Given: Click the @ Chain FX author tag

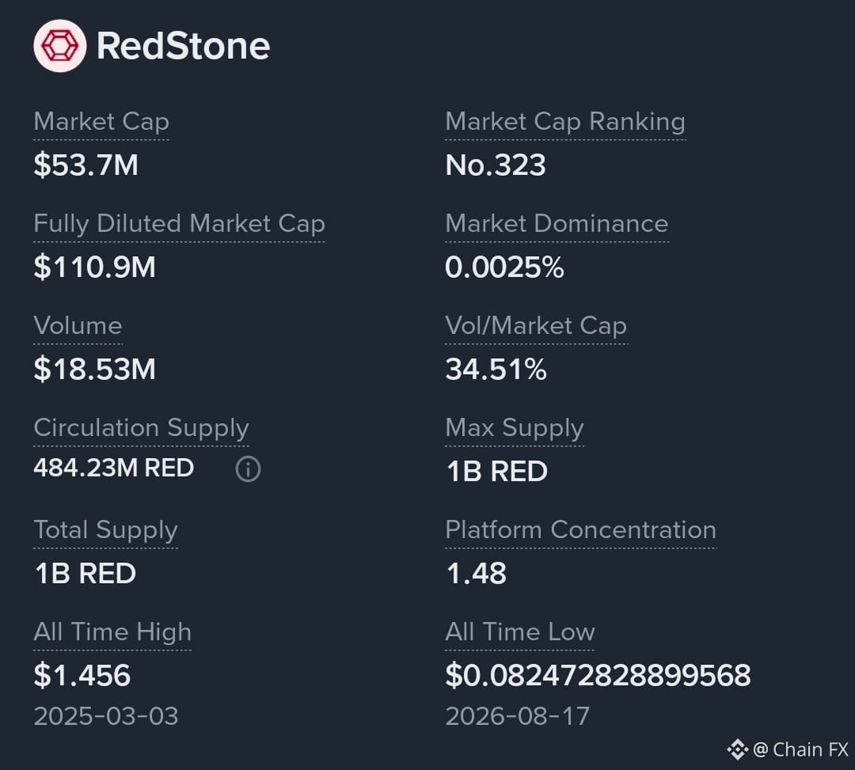Looking at the screenshot, I should tap(800, 750).
